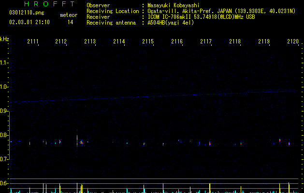Viewport: 304px width, 193px height.
Task: Click the 2115 time axis marker
Action: click(148, 41)
